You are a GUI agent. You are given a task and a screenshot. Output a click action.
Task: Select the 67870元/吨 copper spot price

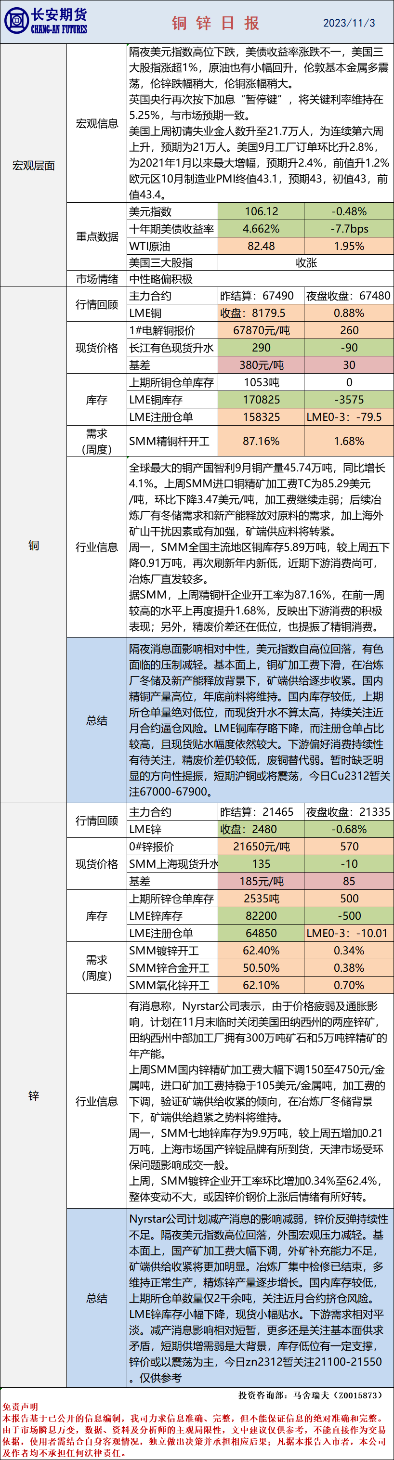(x=262, y=330)
